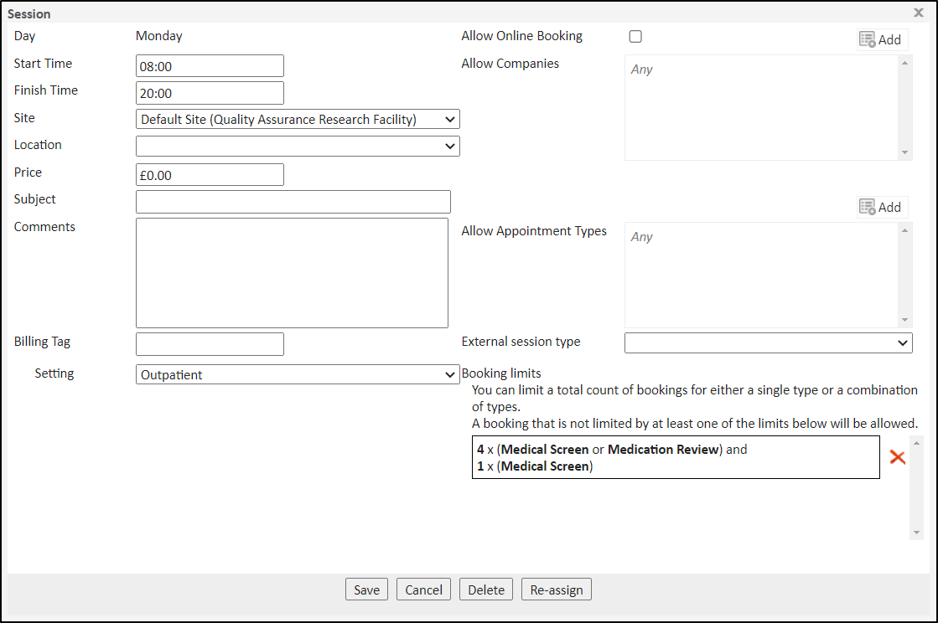Click the Finish Time input box

(x=210, y=93)
